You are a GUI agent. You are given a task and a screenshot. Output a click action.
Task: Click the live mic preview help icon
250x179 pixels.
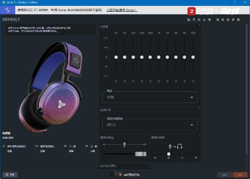pos(148,164)
